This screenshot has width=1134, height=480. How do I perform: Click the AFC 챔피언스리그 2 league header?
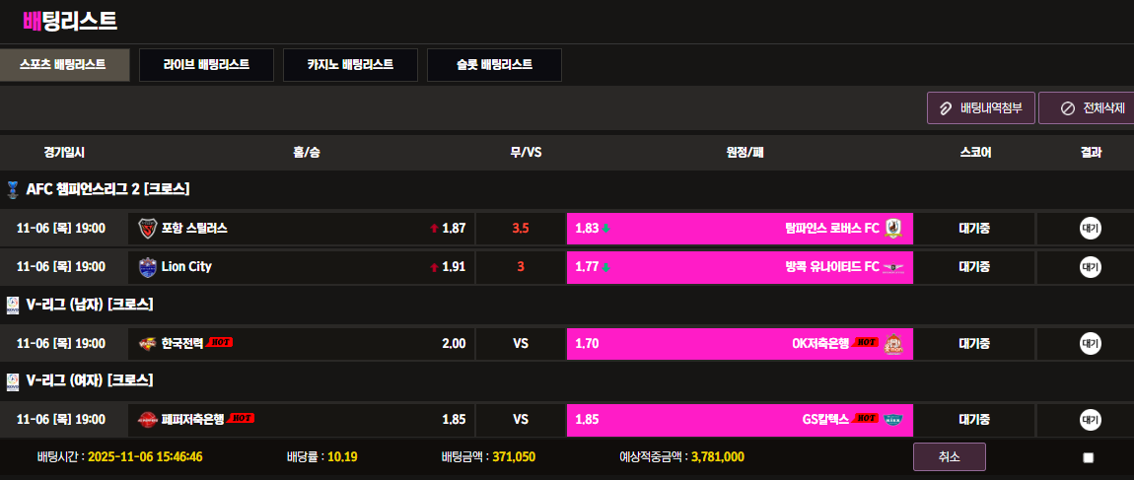(x=107, y=188)
